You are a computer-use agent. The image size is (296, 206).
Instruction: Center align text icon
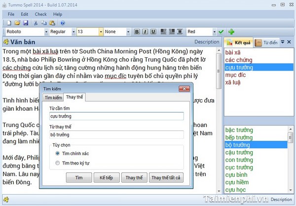pos(180,32)
